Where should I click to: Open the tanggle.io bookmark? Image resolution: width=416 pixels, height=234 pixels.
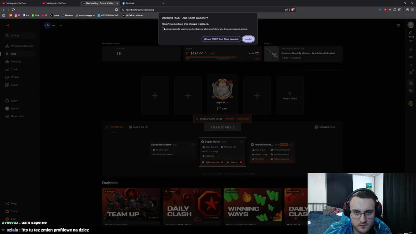click(85, 15)
